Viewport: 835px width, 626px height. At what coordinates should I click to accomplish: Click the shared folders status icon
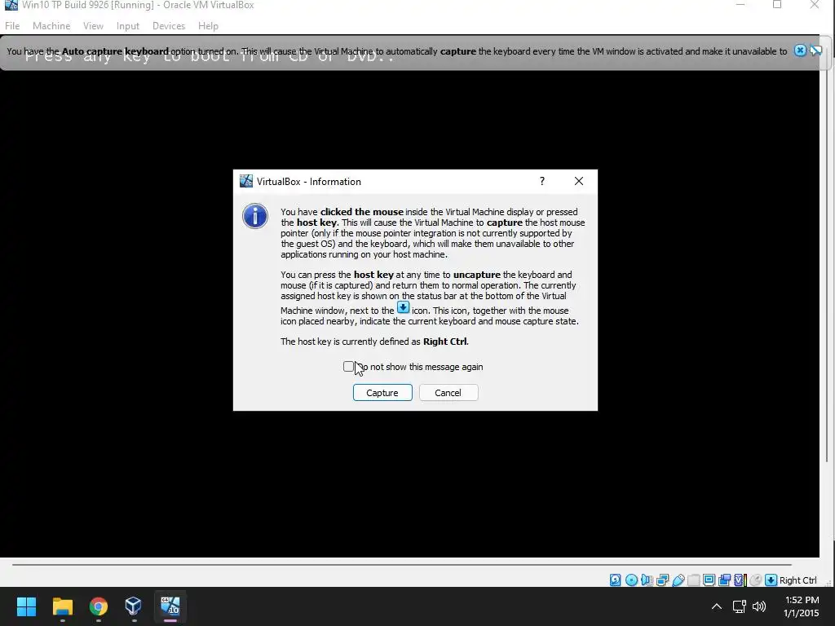pyautogui.click(x=693, y=580)
